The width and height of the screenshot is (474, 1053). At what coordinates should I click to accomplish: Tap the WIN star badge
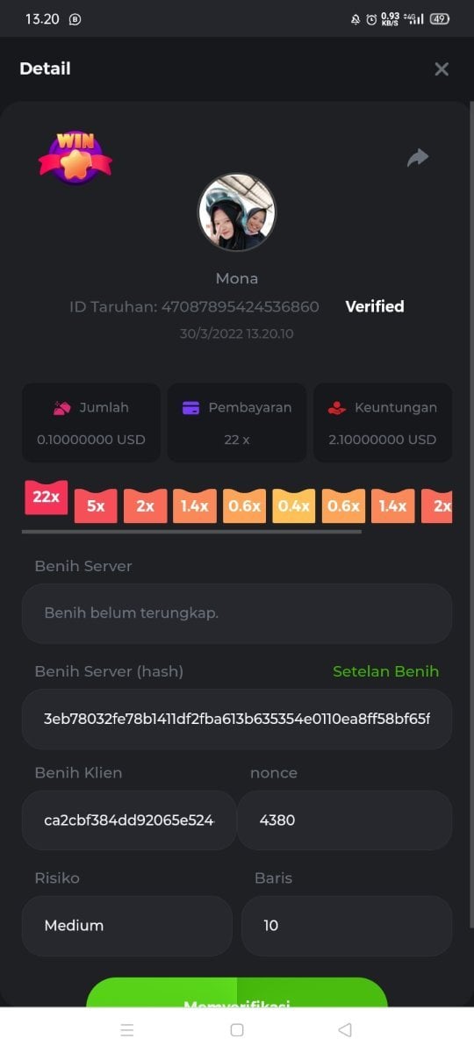coord(75,158)
